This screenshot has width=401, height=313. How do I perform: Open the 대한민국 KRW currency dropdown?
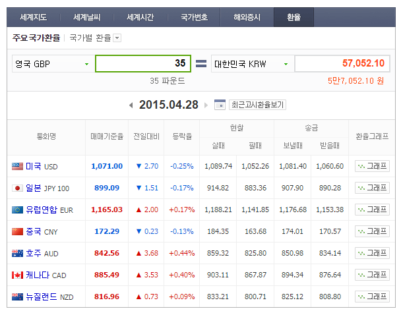(x=286, y=64)
